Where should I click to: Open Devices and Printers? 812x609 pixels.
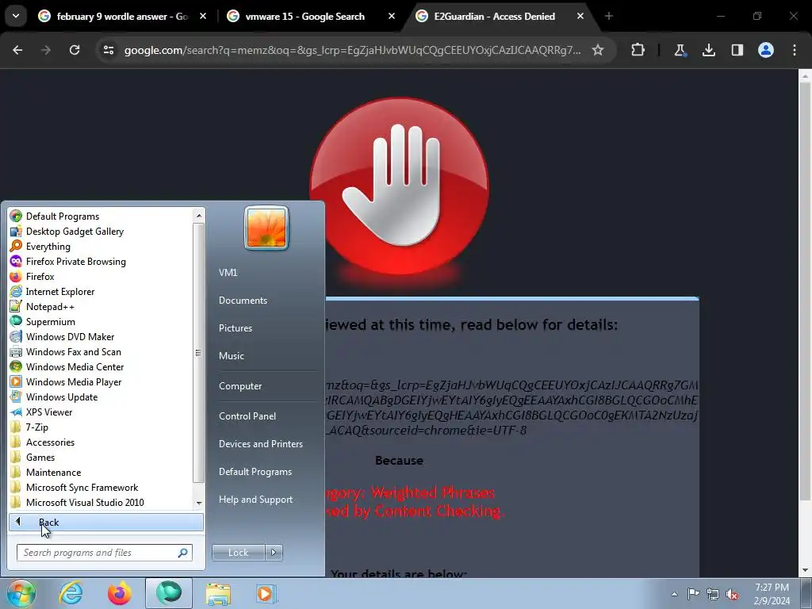pos(260,444)
